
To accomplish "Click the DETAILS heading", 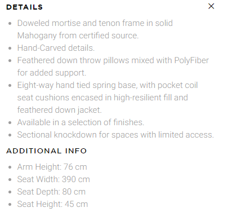I will [x=25, y=7].
